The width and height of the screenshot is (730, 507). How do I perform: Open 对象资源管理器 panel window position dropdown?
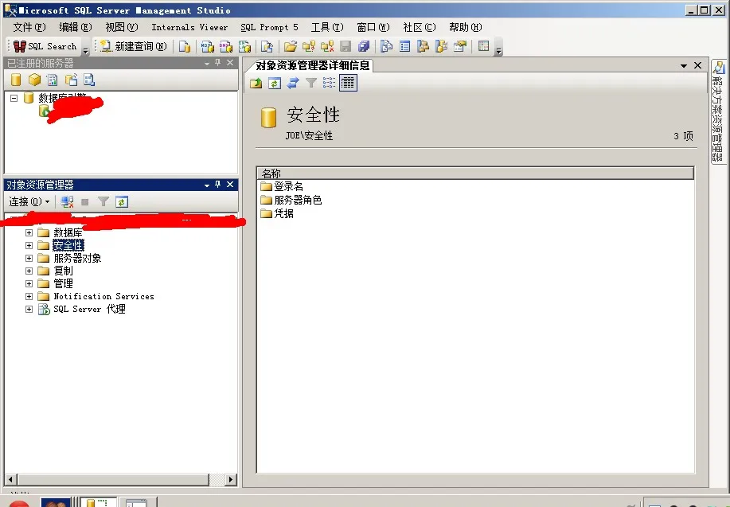click(207, 185)
